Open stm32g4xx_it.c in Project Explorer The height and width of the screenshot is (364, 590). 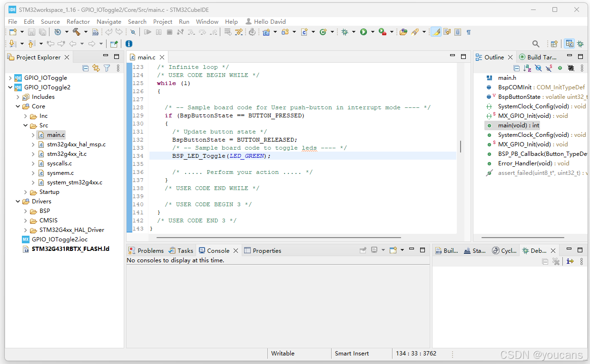[x=67, y=154]
